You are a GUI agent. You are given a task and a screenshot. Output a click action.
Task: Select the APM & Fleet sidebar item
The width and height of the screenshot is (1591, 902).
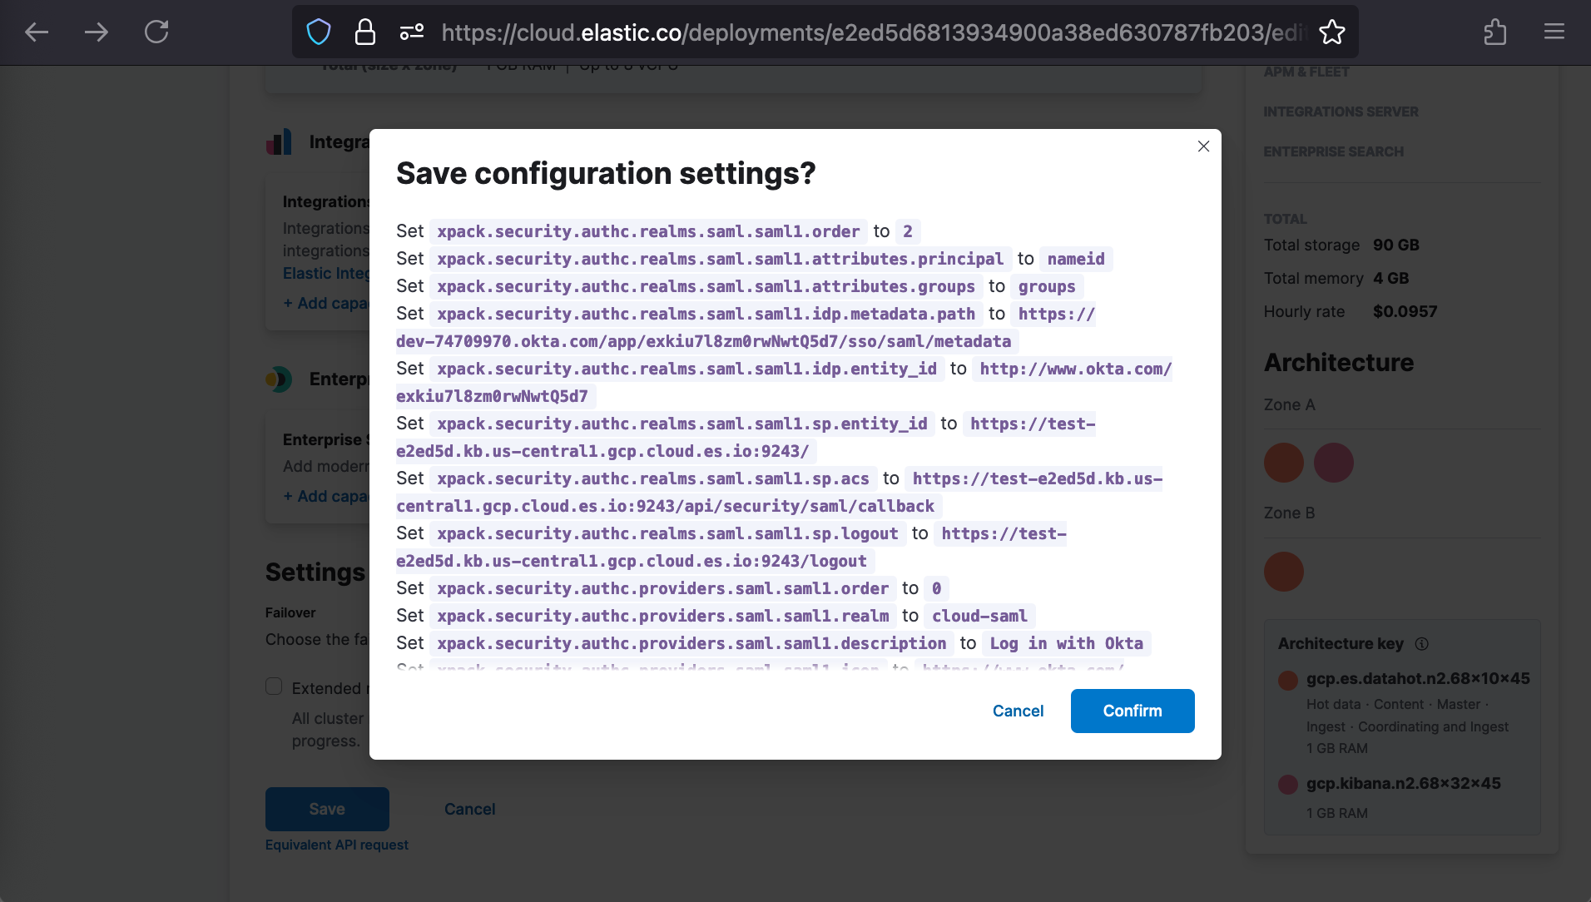(1306, 72)
